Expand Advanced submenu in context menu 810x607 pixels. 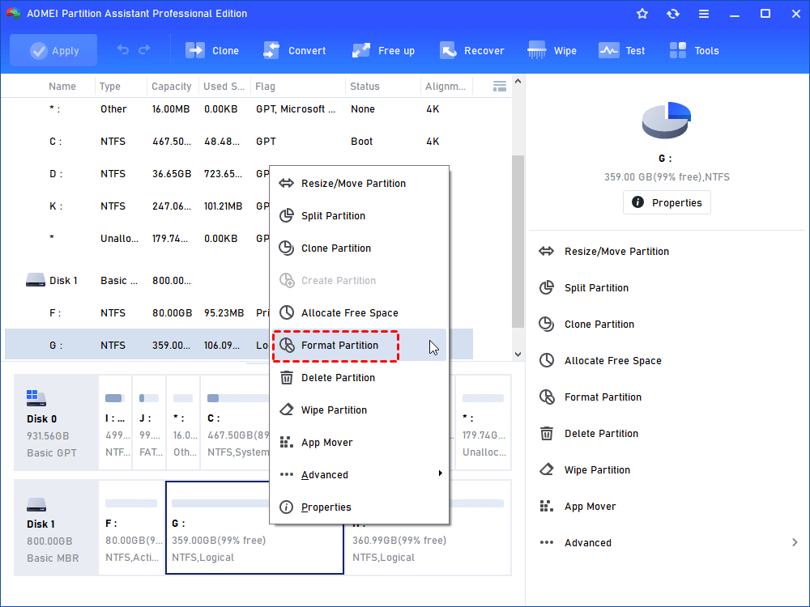click(x=360, y=475)
